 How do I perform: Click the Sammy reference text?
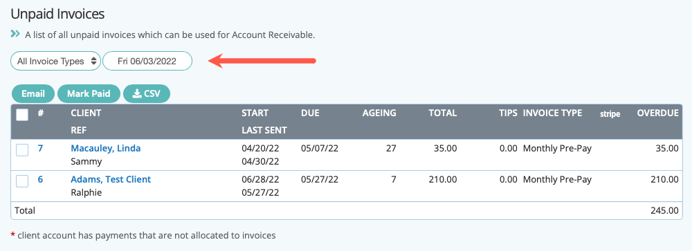pos(86,162)
